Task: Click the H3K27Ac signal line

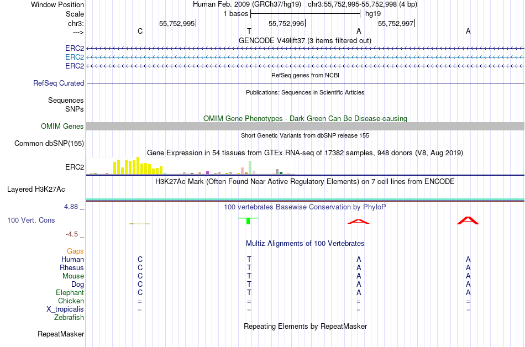Action: [305, 200]
